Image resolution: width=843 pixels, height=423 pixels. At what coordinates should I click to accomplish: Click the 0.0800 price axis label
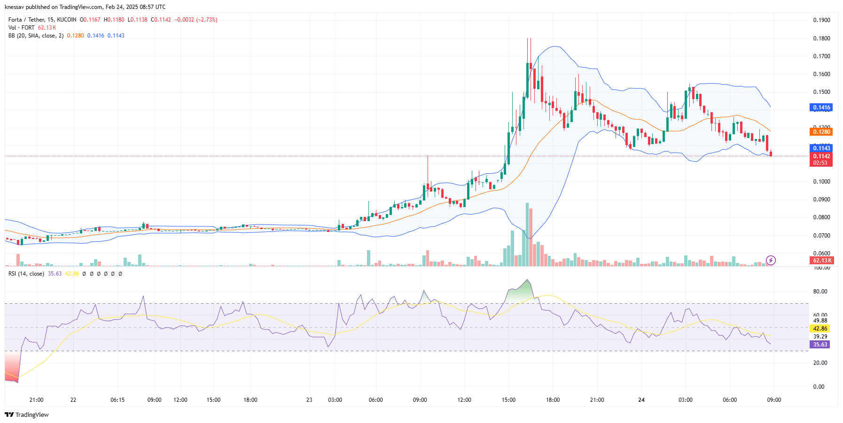[x=822, y=217]
